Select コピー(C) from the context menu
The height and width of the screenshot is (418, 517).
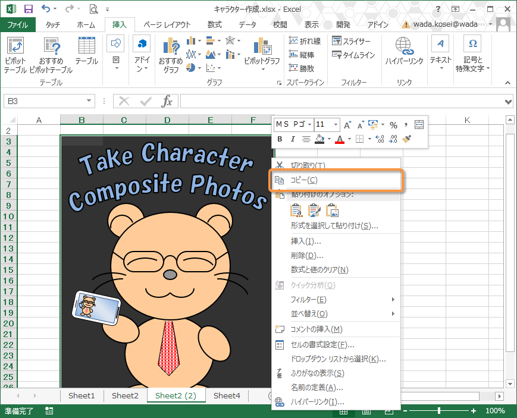[303, 180]
